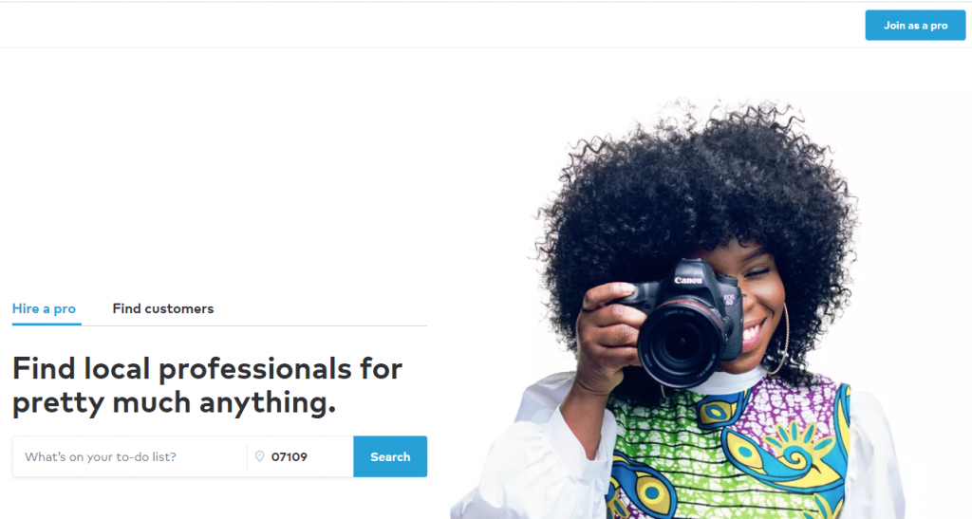Click the blue Search button

tap(390, 456)
